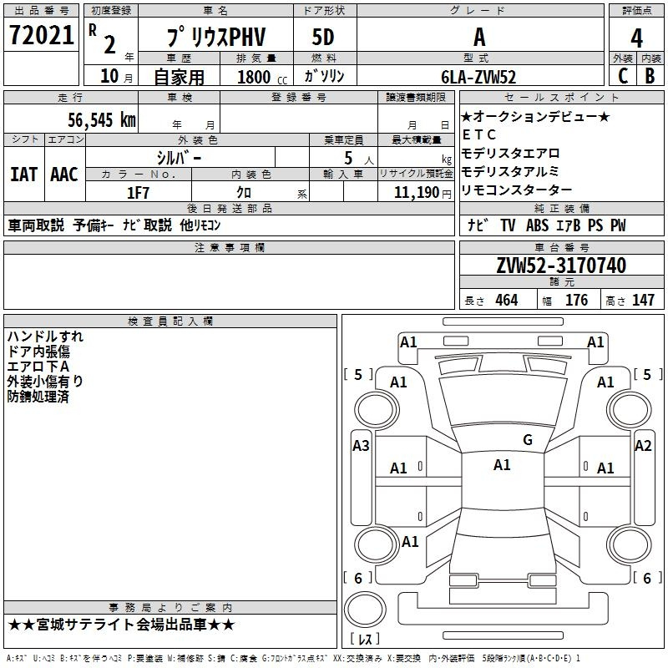The image size is (668, 668).
Task: Click the bottom-left tire rating [6]
Action: click(x=358, y=578)
